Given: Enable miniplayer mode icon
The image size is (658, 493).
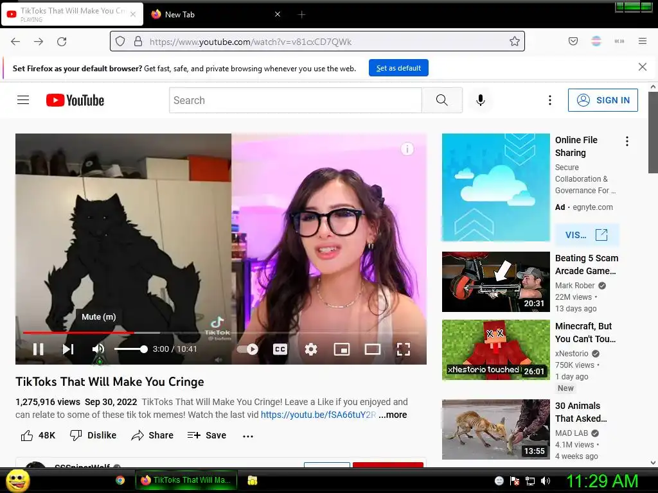Looking at the screenshot, I should (342, 349).
